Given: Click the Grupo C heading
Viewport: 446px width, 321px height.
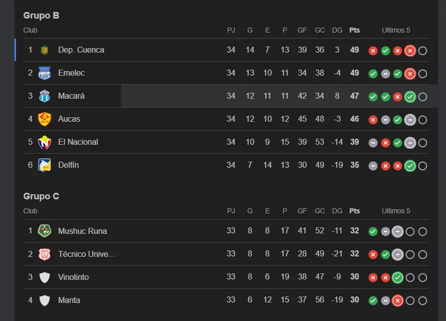Looking at the screenshot, I should click(x=41, y=196).
